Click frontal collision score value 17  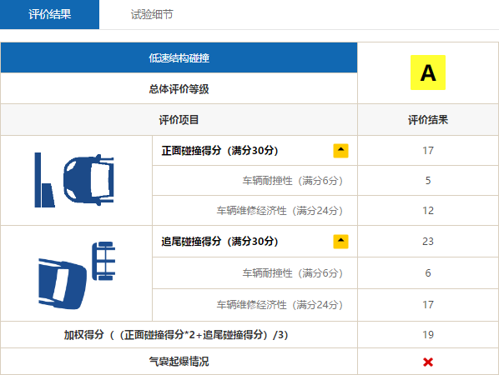[428, 151]
